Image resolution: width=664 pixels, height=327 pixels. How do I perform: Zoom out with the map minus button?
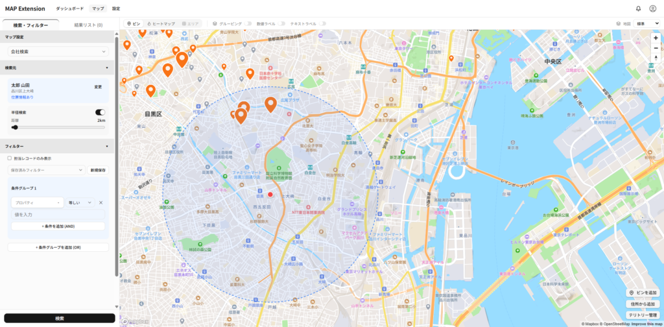pyautogui.click(x=656, y=48)
